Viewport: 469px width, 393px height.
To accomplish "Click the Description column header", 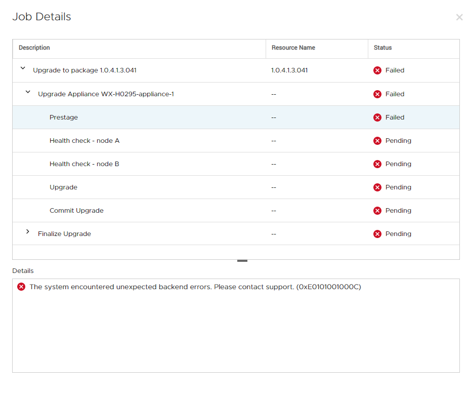I will coord(34,48).
